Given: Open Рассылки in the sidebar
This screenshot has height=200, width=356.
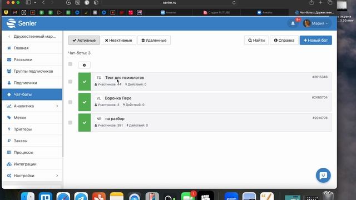Looking at the screenshot, I should point(32,59).
